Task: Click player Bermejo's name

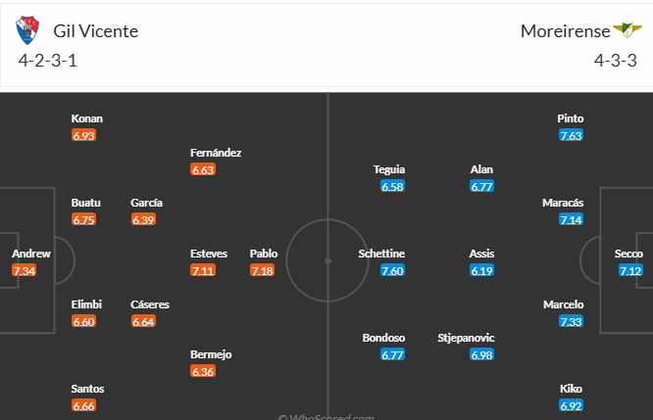Action: pyautogui.click(x=211, y=354)
